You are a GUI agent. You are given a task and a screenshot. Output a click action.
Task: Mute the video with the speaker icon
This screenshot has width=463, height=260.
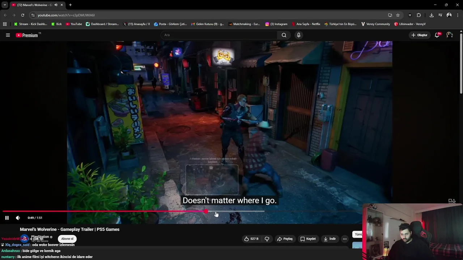pos(18,218)
